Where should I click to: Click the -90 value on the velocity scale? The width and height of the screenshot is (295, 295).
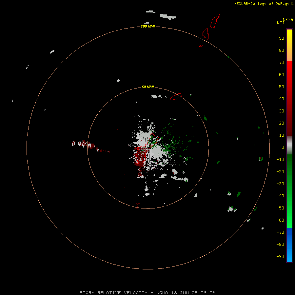pos(280,257)
